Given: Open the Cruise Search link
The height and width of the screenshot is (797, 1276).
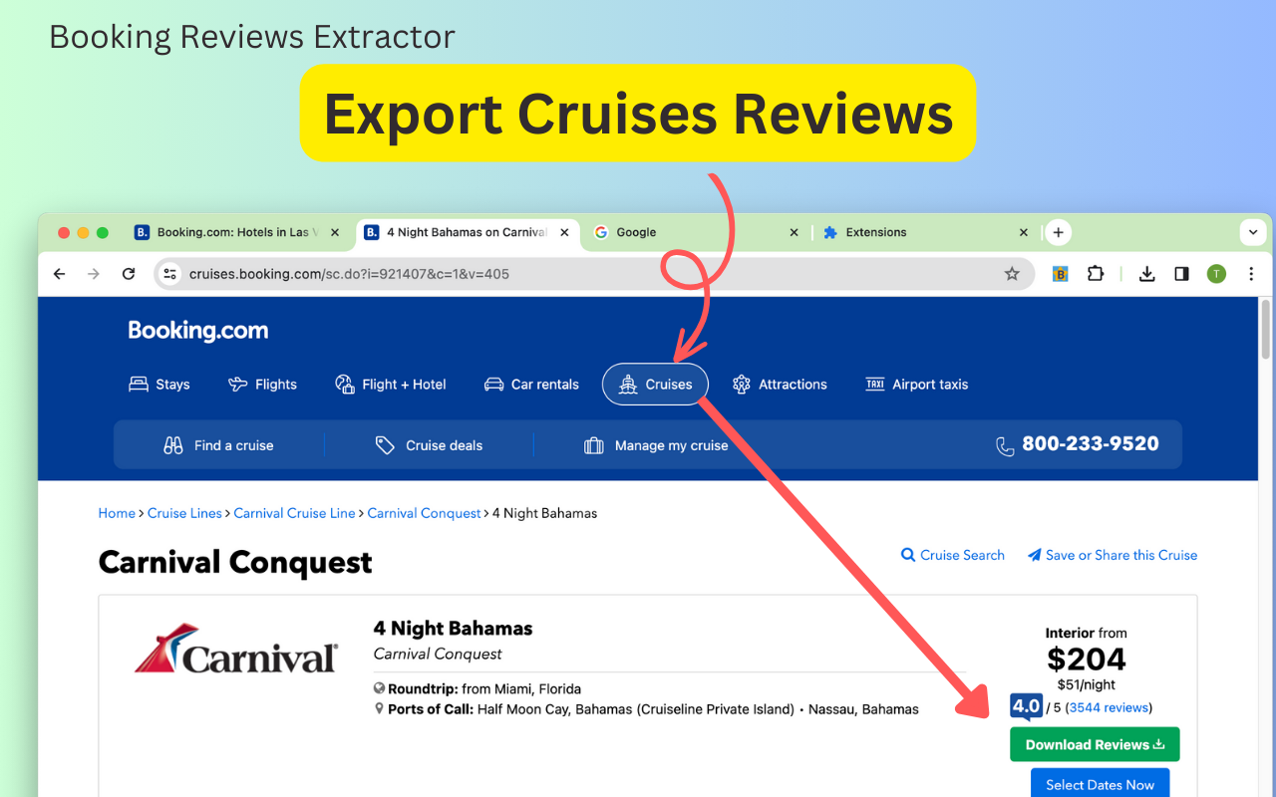Looking at the screenshot, I should 953,555.
